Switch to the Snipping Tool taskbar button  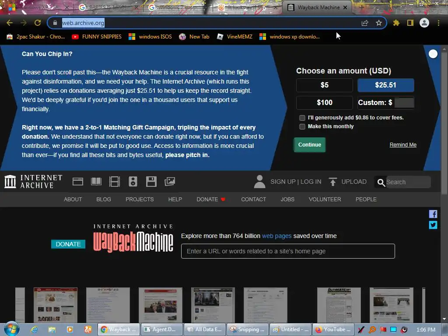click(x=248, y=329)
